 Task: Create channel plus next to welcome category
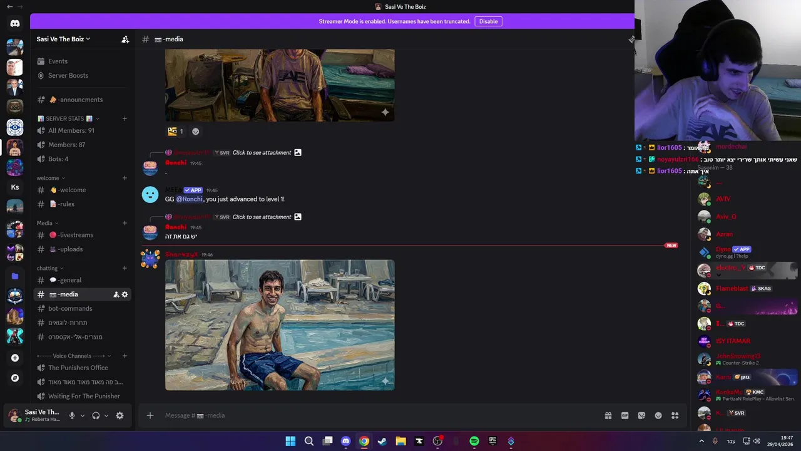tap(125, 178)
